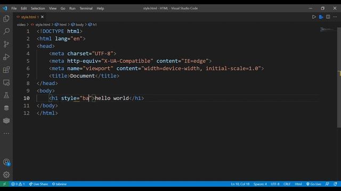Open remote window indicator in status bar
This screenshot has height=191, width=341.
pos(5,184)
